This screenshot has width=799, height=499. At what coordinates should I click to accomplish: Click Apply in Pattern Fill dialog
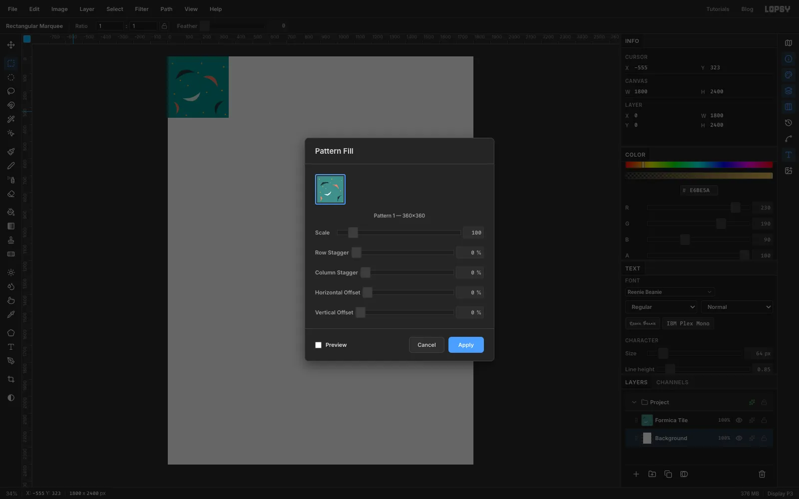(x=466, y=345)
